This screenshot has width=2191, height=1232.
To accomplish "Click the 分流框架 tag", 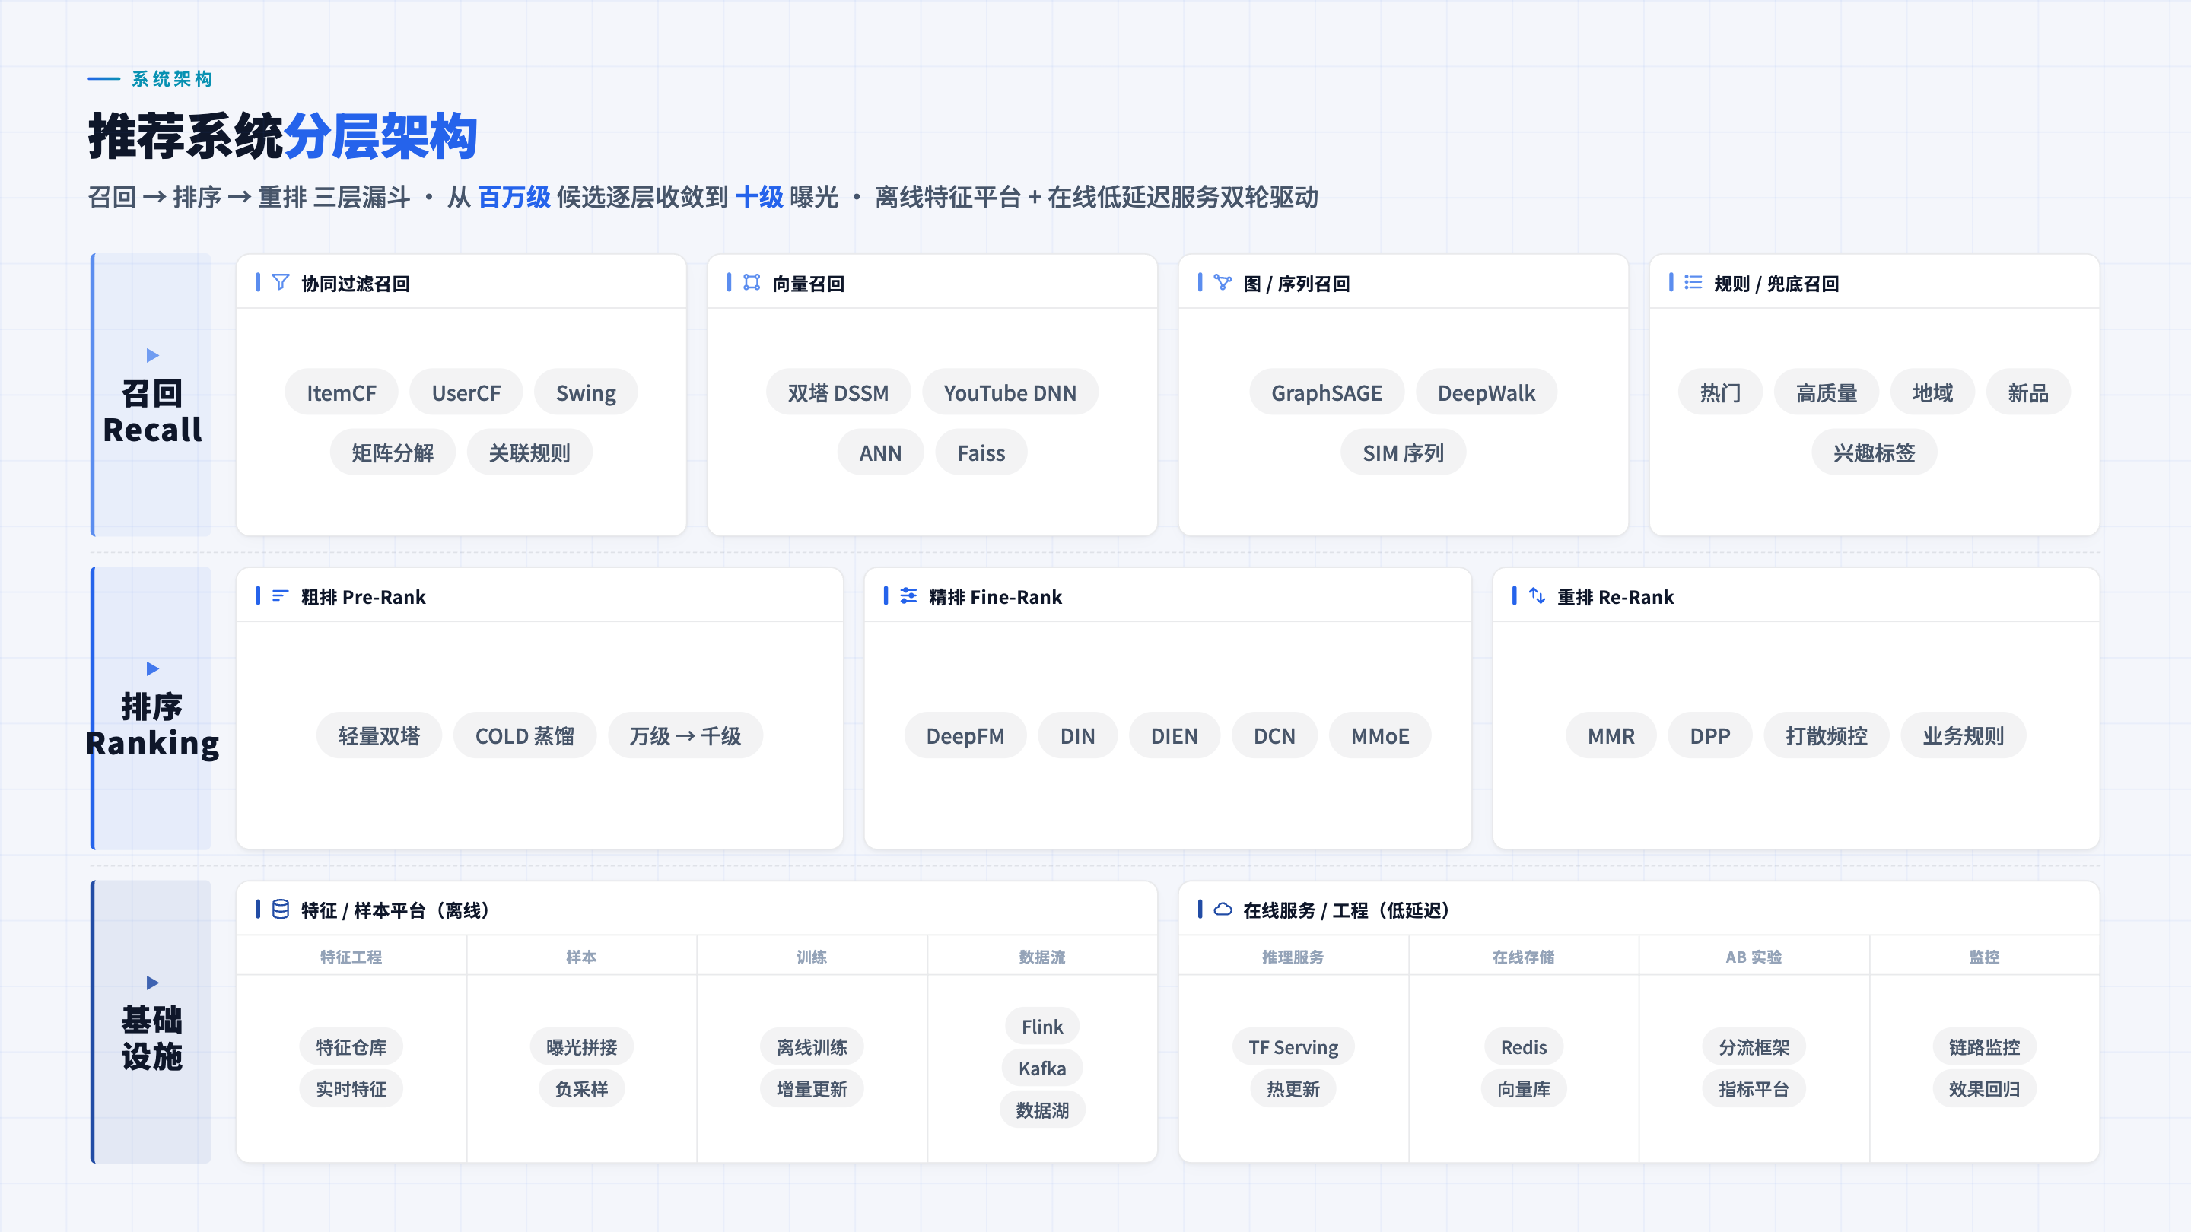I will pyautogui.click(x=1754, y=1046).
